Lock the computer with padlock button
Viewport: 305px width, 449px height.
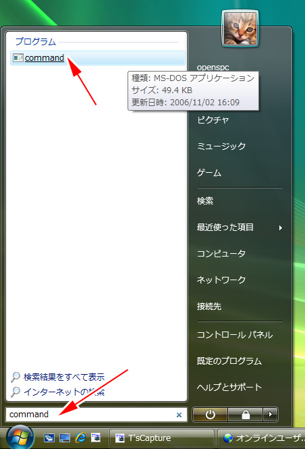(x=245, y=415)
